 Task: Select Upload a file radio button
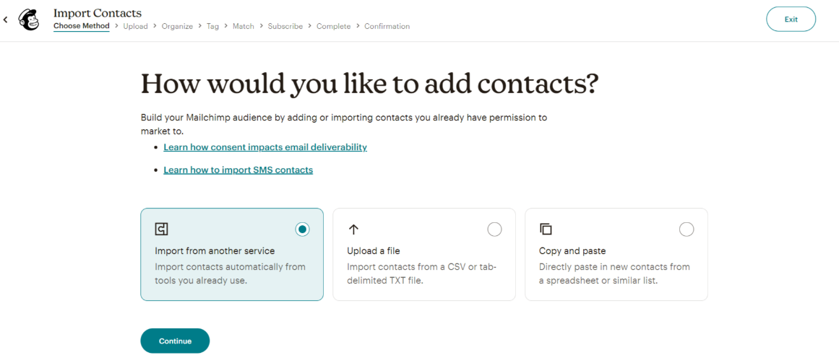tap(494, 229)
